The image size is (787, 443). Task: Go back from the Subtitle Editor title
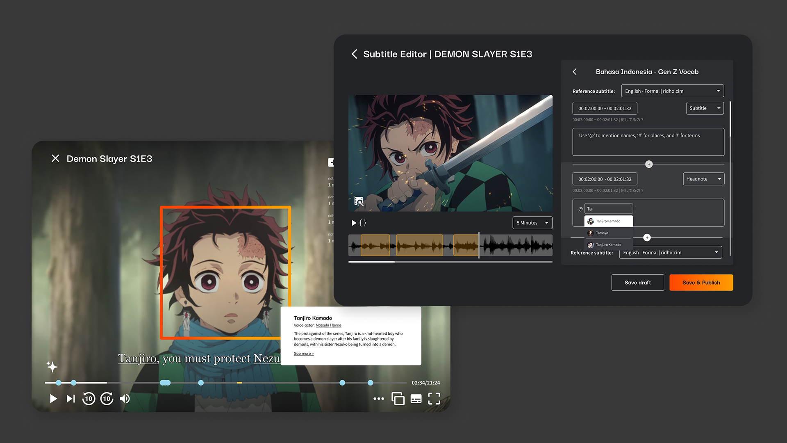click(x=354, y=54)
